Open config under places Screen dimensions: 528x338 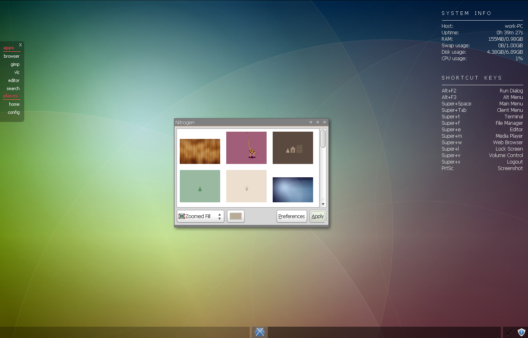(14, 112)
